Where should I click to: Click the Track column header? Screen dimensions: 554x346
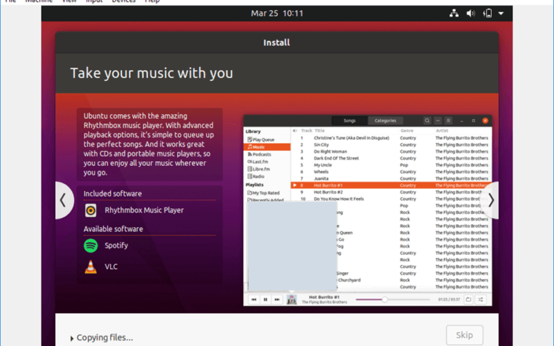point(306,131)
